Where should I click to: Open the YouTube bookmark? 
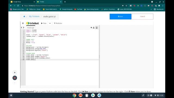(78, 9)
